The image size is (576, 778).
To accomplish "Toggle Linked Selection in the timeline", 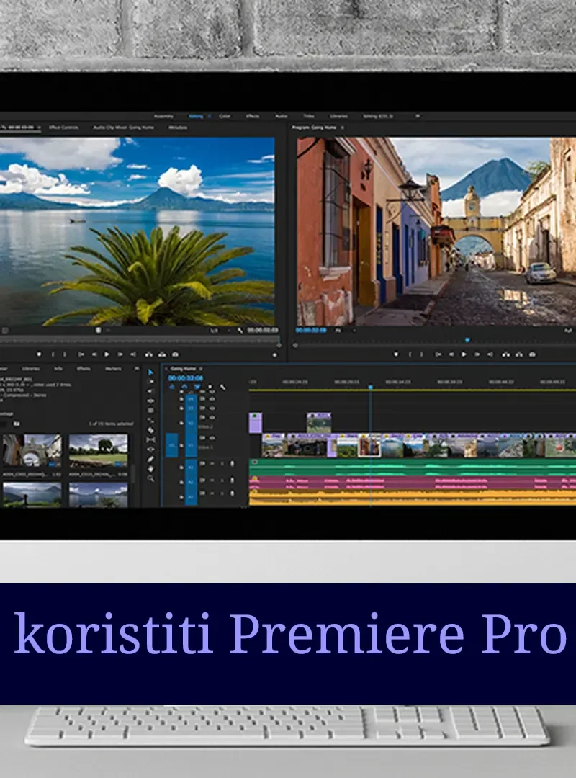I will [x=197, y=387].
